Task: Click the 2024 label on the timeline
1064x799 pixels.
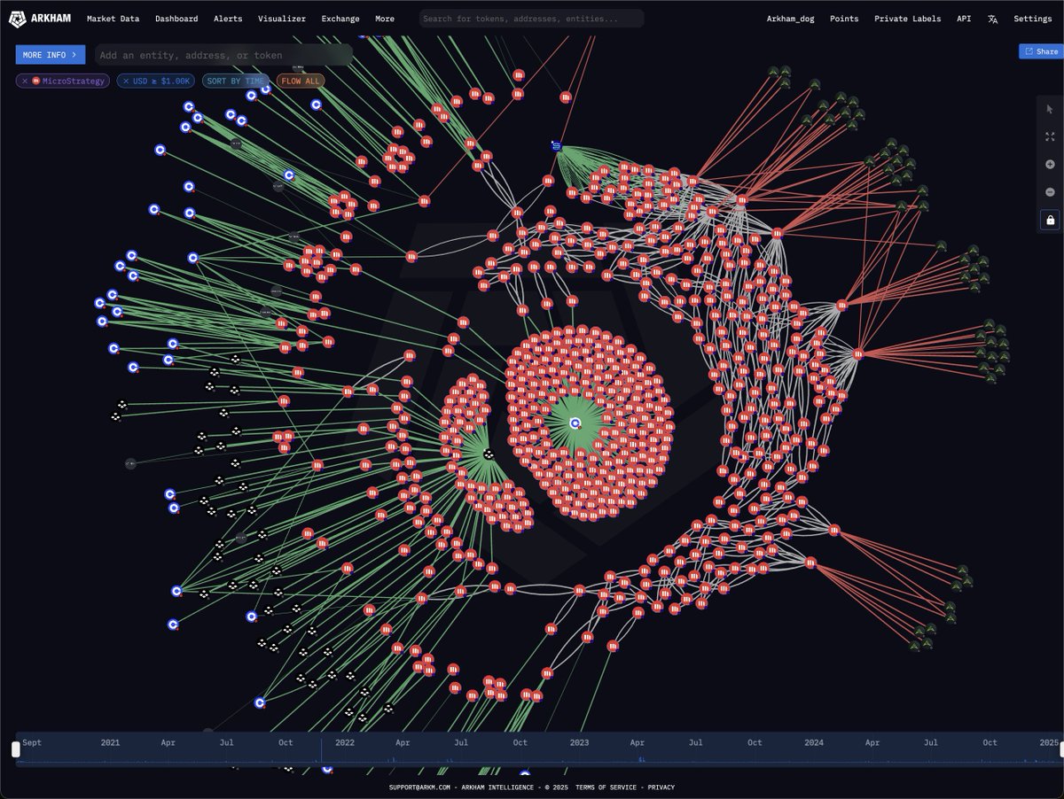Action: (x=814, y=742)
